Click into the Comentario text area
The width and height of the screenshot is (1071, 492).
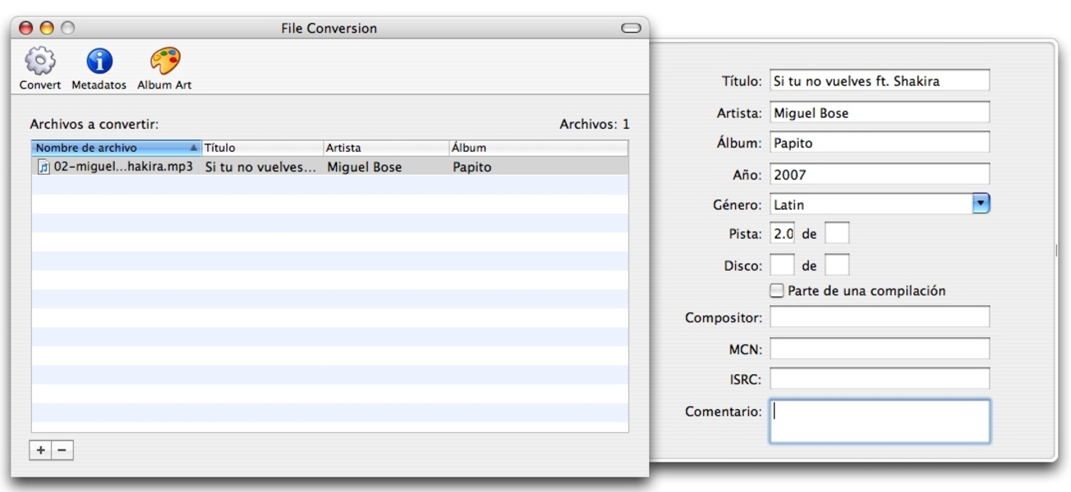click(x=878, y=421)
